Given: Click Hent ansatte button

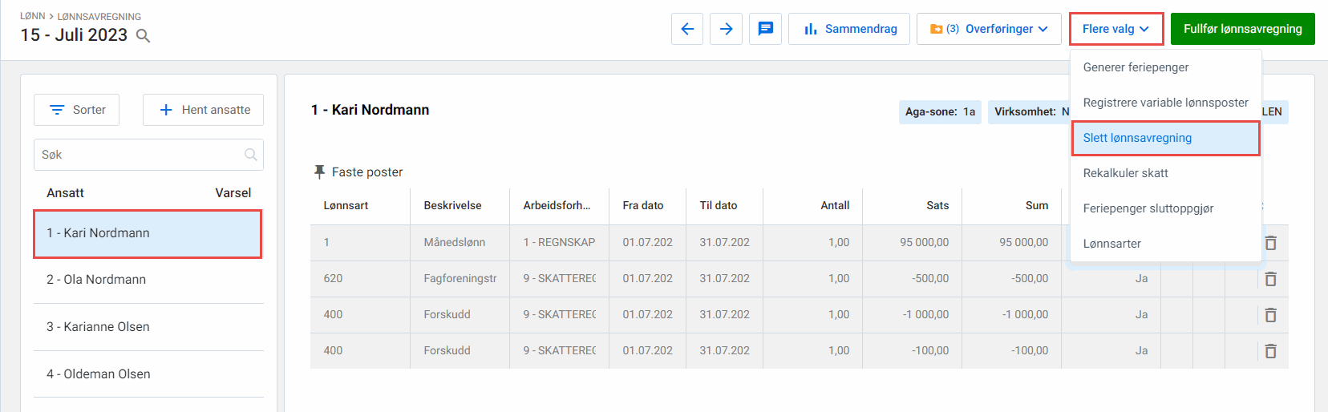Looking at the screenshot, I should [204, 110].
